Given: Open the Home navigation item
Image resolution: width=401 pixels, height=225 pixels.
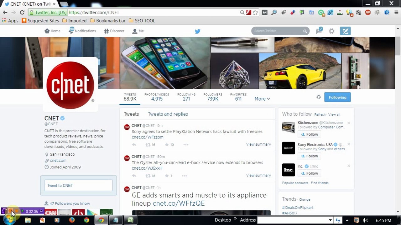Looking at the screenshot, I should tap(52, 31).
